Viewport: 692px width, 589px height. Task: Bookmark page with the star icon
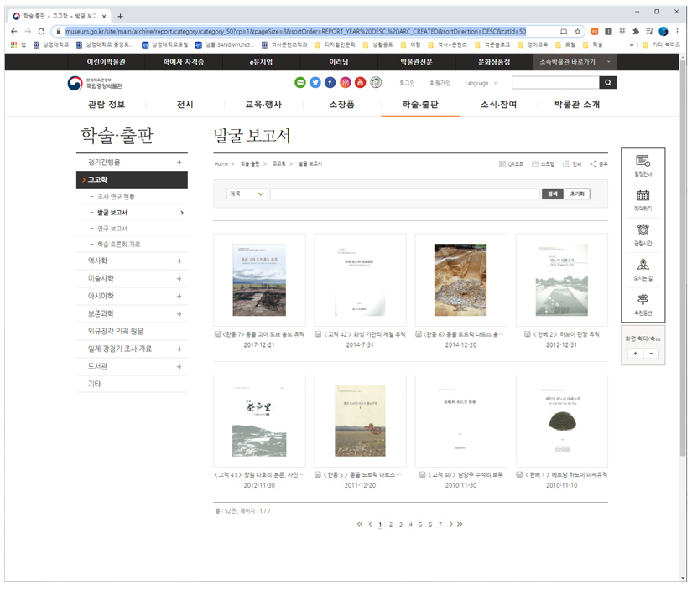tap(577, 31)
